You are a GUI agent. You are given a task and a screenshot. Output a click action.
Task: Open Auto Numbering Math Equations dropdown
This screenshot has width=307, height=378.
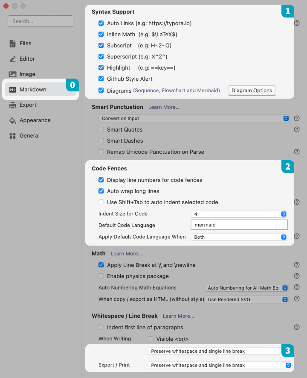click(246, 288)
